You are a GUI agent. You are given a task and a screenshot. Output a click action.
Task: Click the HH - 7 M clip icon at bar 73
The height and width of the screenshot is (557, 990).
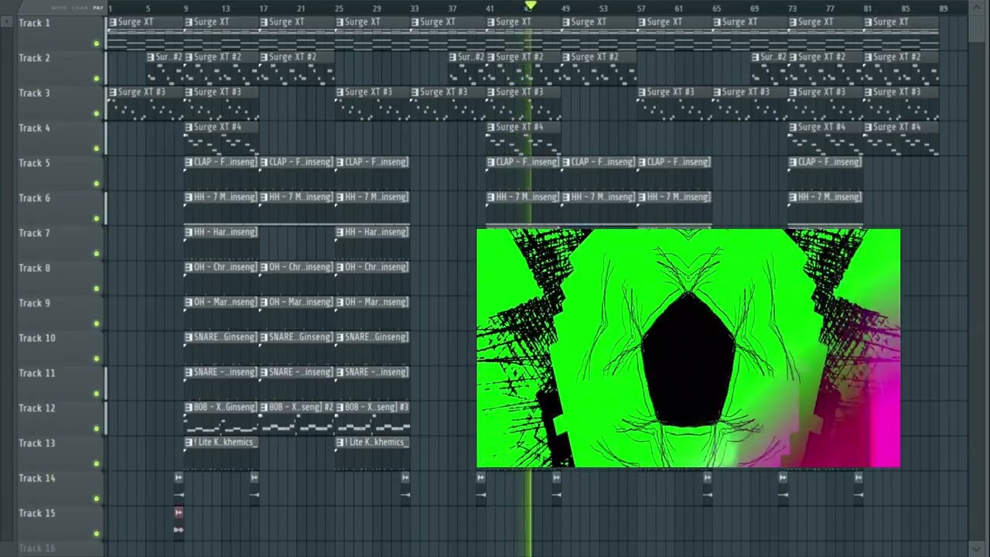click(x=794, y=196)
